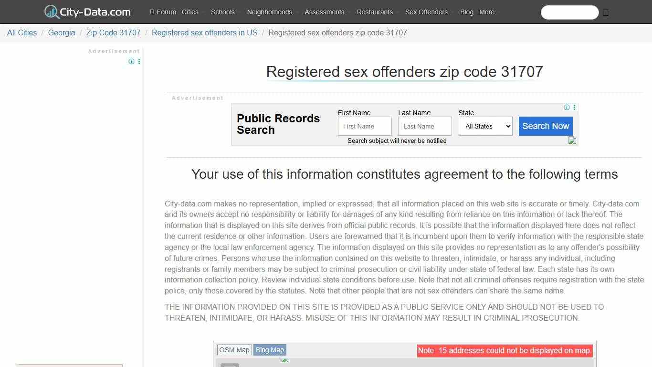Click the small icon right of the search box
Viewport: 652px width, 367px height.
pyautogui.click(x=605, y=12)
